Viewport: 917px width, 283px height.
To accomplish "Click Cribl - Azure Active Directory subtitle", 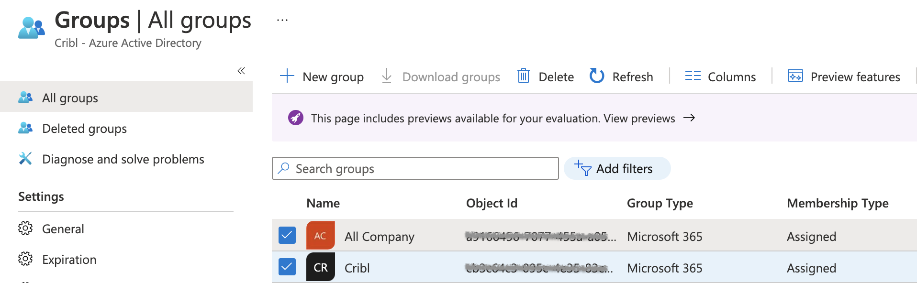I will [128, 43].
